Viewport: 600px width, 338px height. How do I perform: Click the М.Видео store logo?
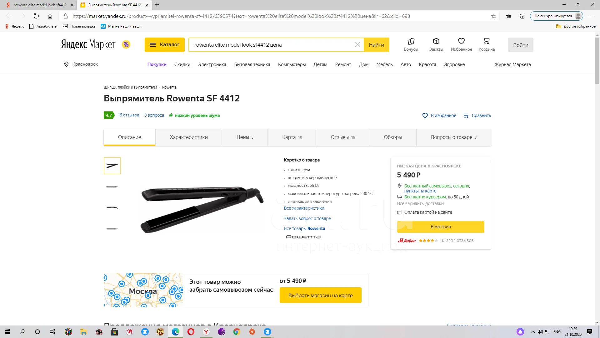406,240
